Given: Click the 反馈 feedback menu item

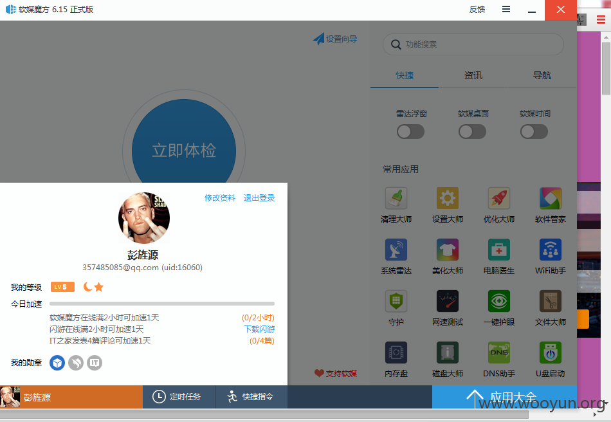Looking at the screenshot, I should click(x=477, y=10).
